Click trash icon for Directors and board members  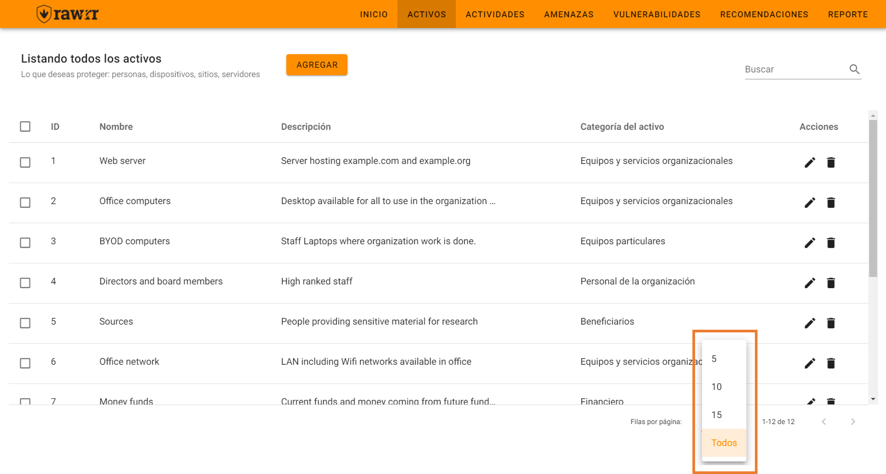pyautogui.click(x=831, y=283)
